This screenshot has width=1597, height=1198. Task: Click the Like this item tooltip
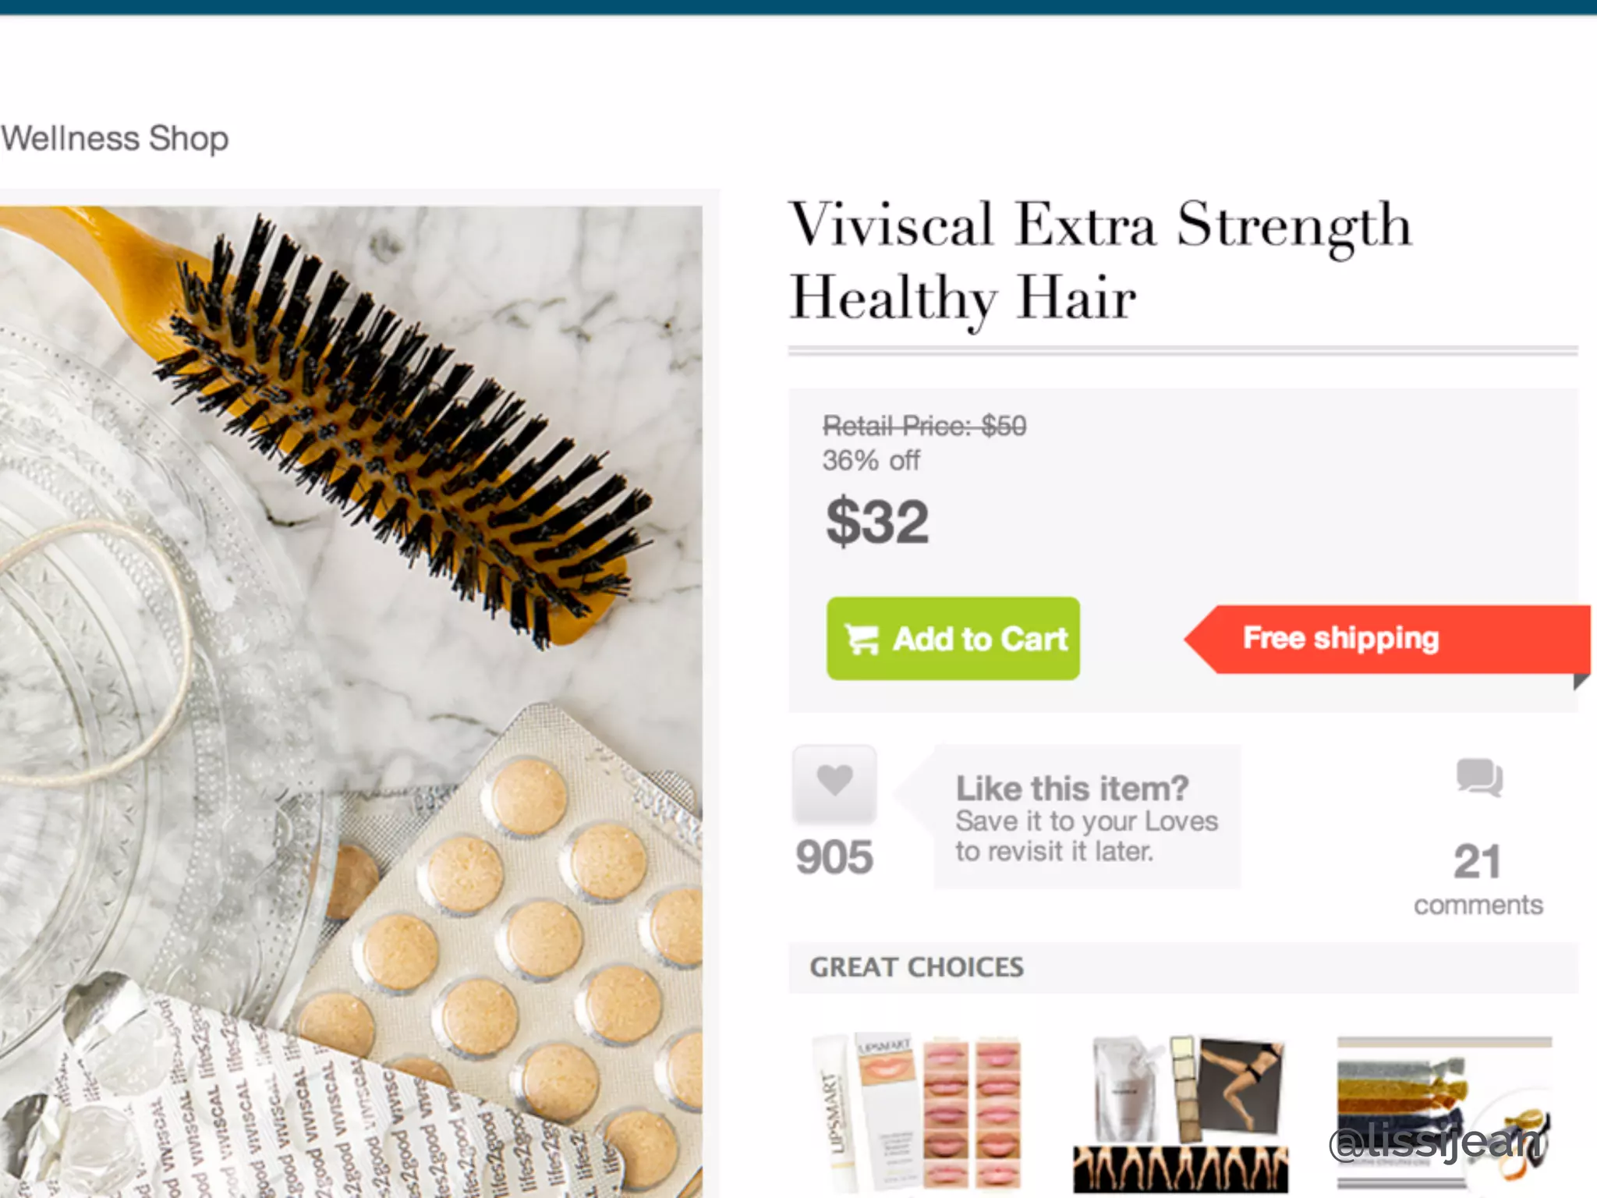point(1086,817)
